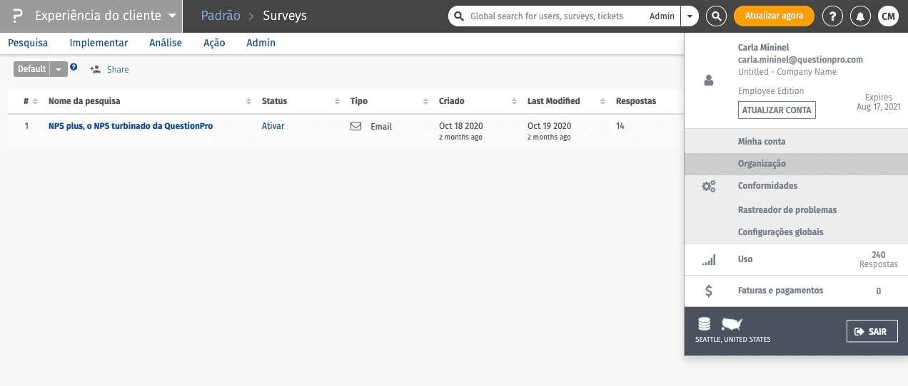Click the Share link

tap(118, 69)
